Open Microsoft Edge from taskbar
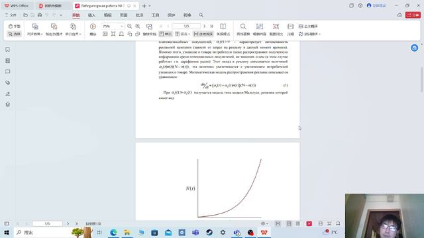Screen dimensions: 424x238 click(113, 232)
